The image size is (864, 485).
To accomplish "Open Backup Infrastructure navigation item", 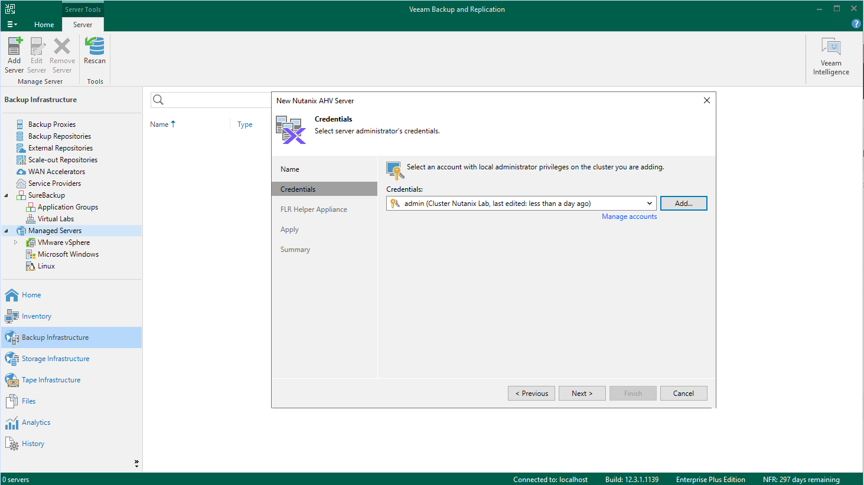I will [x=71, y=337].
